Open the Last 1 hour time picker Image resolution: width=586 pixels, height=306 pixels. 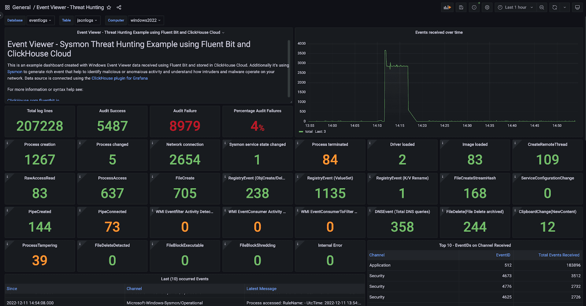click(x=515, y=7)
